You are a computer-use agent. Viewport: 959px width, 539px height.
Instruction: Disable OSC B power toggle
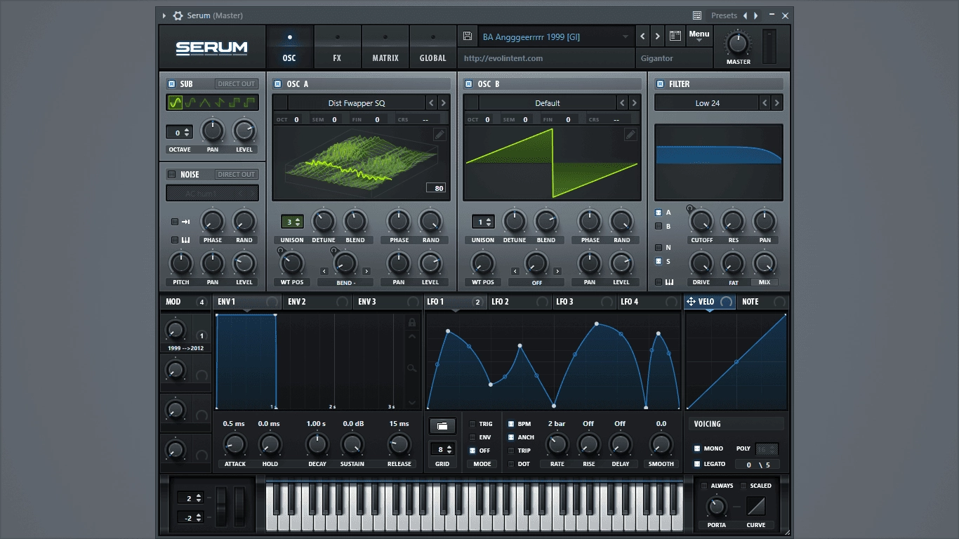tap(468, 84)
